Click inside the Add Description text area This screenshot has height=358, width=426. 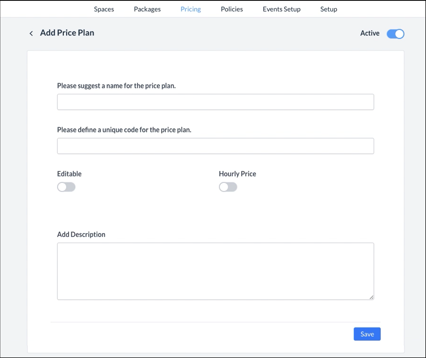click(x=215, y=271)
